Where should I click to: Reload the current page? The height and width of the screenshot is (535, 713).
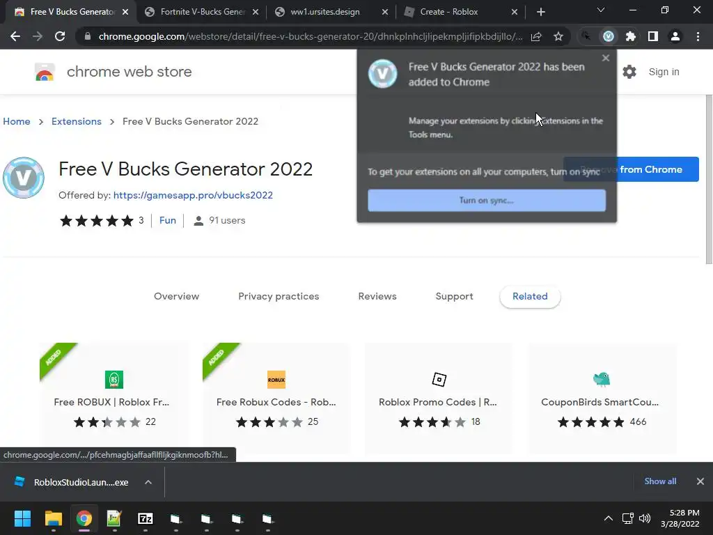60,36
